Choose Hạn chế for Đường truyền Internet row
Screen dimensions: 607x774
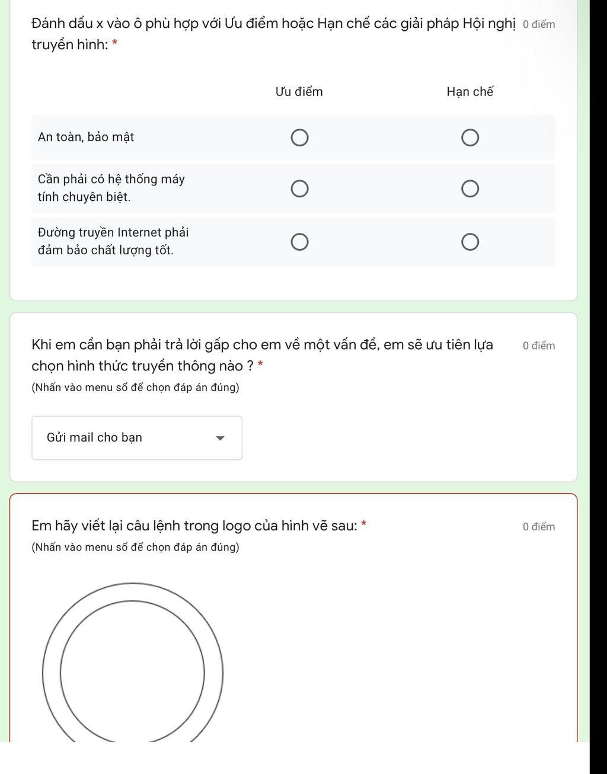[x=470, y=242]
